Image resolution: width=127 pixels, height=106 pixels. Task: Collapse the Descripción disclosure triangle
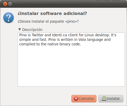19,29
